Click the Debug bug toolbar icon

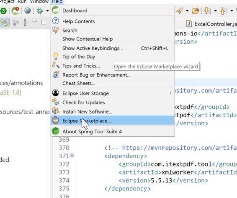click(40, 11)
